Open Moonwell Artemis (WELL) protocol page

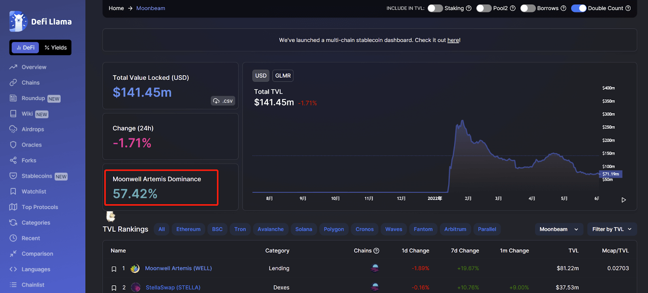pos(178,268)
